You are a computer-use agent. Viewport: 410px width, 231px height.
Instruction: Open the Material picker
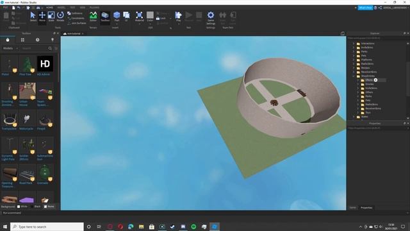140,17
